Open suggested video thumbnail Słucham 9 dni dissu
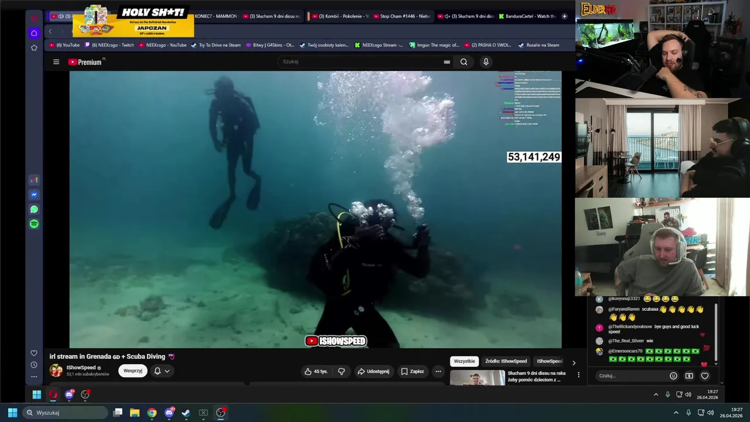 click(x=478, y=377)
